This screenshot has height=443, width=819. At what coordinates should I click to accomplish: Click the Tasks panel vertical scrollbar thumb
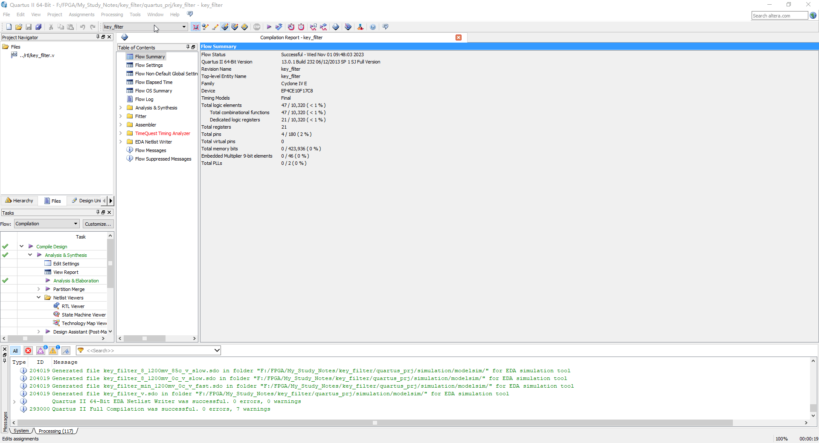110,264
